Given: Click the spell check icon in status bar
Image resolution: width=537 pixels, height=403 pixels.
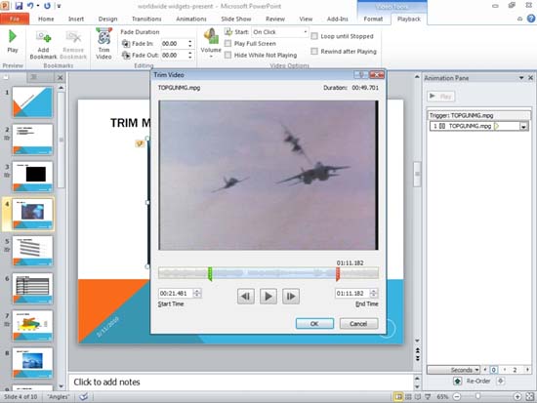Looking at the screenshot, I should point(83,397).
